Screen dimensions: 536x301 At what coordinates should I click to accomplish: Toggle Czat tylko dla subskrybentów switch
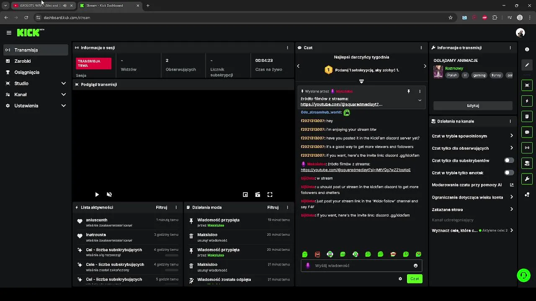point(509,161)
